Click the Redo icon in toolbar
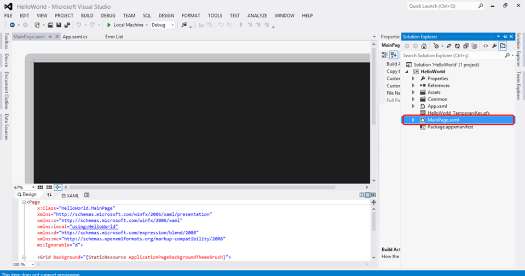The image size is (525, 276). tap(92, 25)
